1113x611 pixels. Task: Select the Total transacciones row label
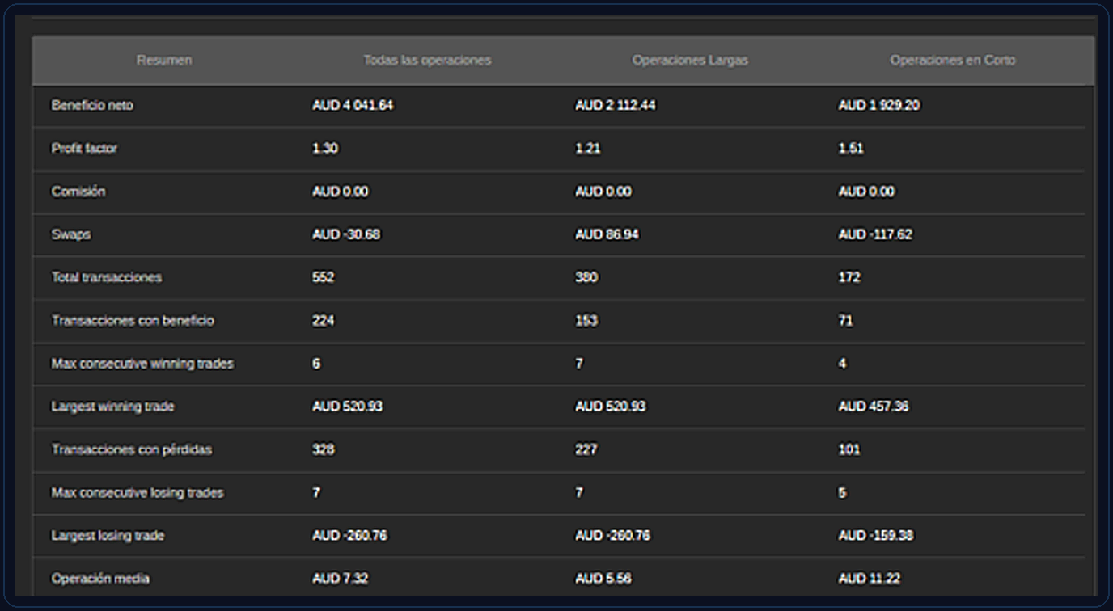point(107,277)
